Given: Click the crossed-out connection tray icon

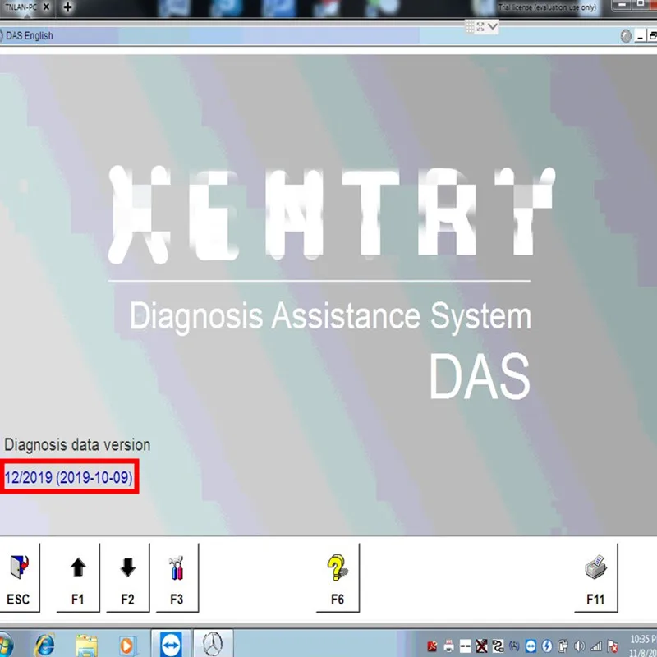Looking at the screenshot, I should click(481, 646).
